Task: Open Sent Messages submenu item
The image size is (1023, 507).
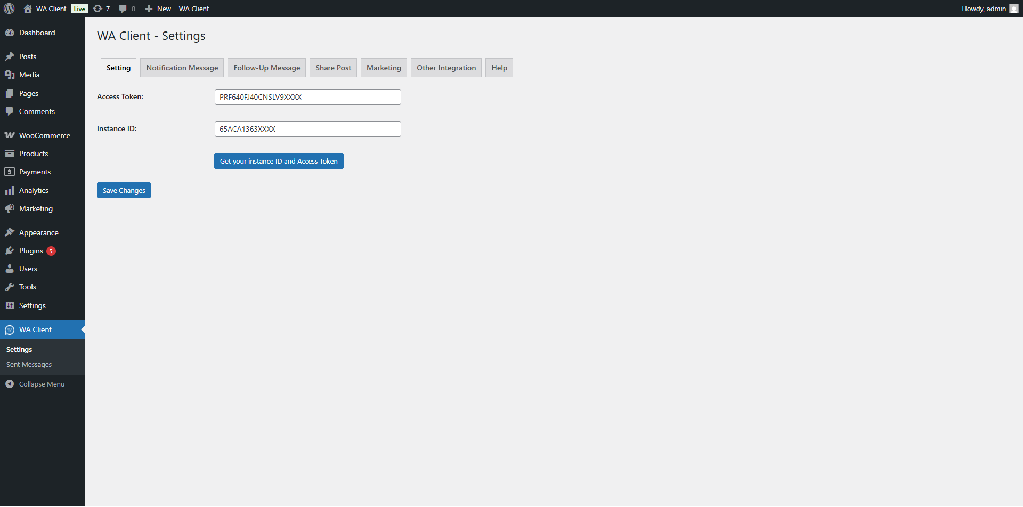Action: coord(29,365)
